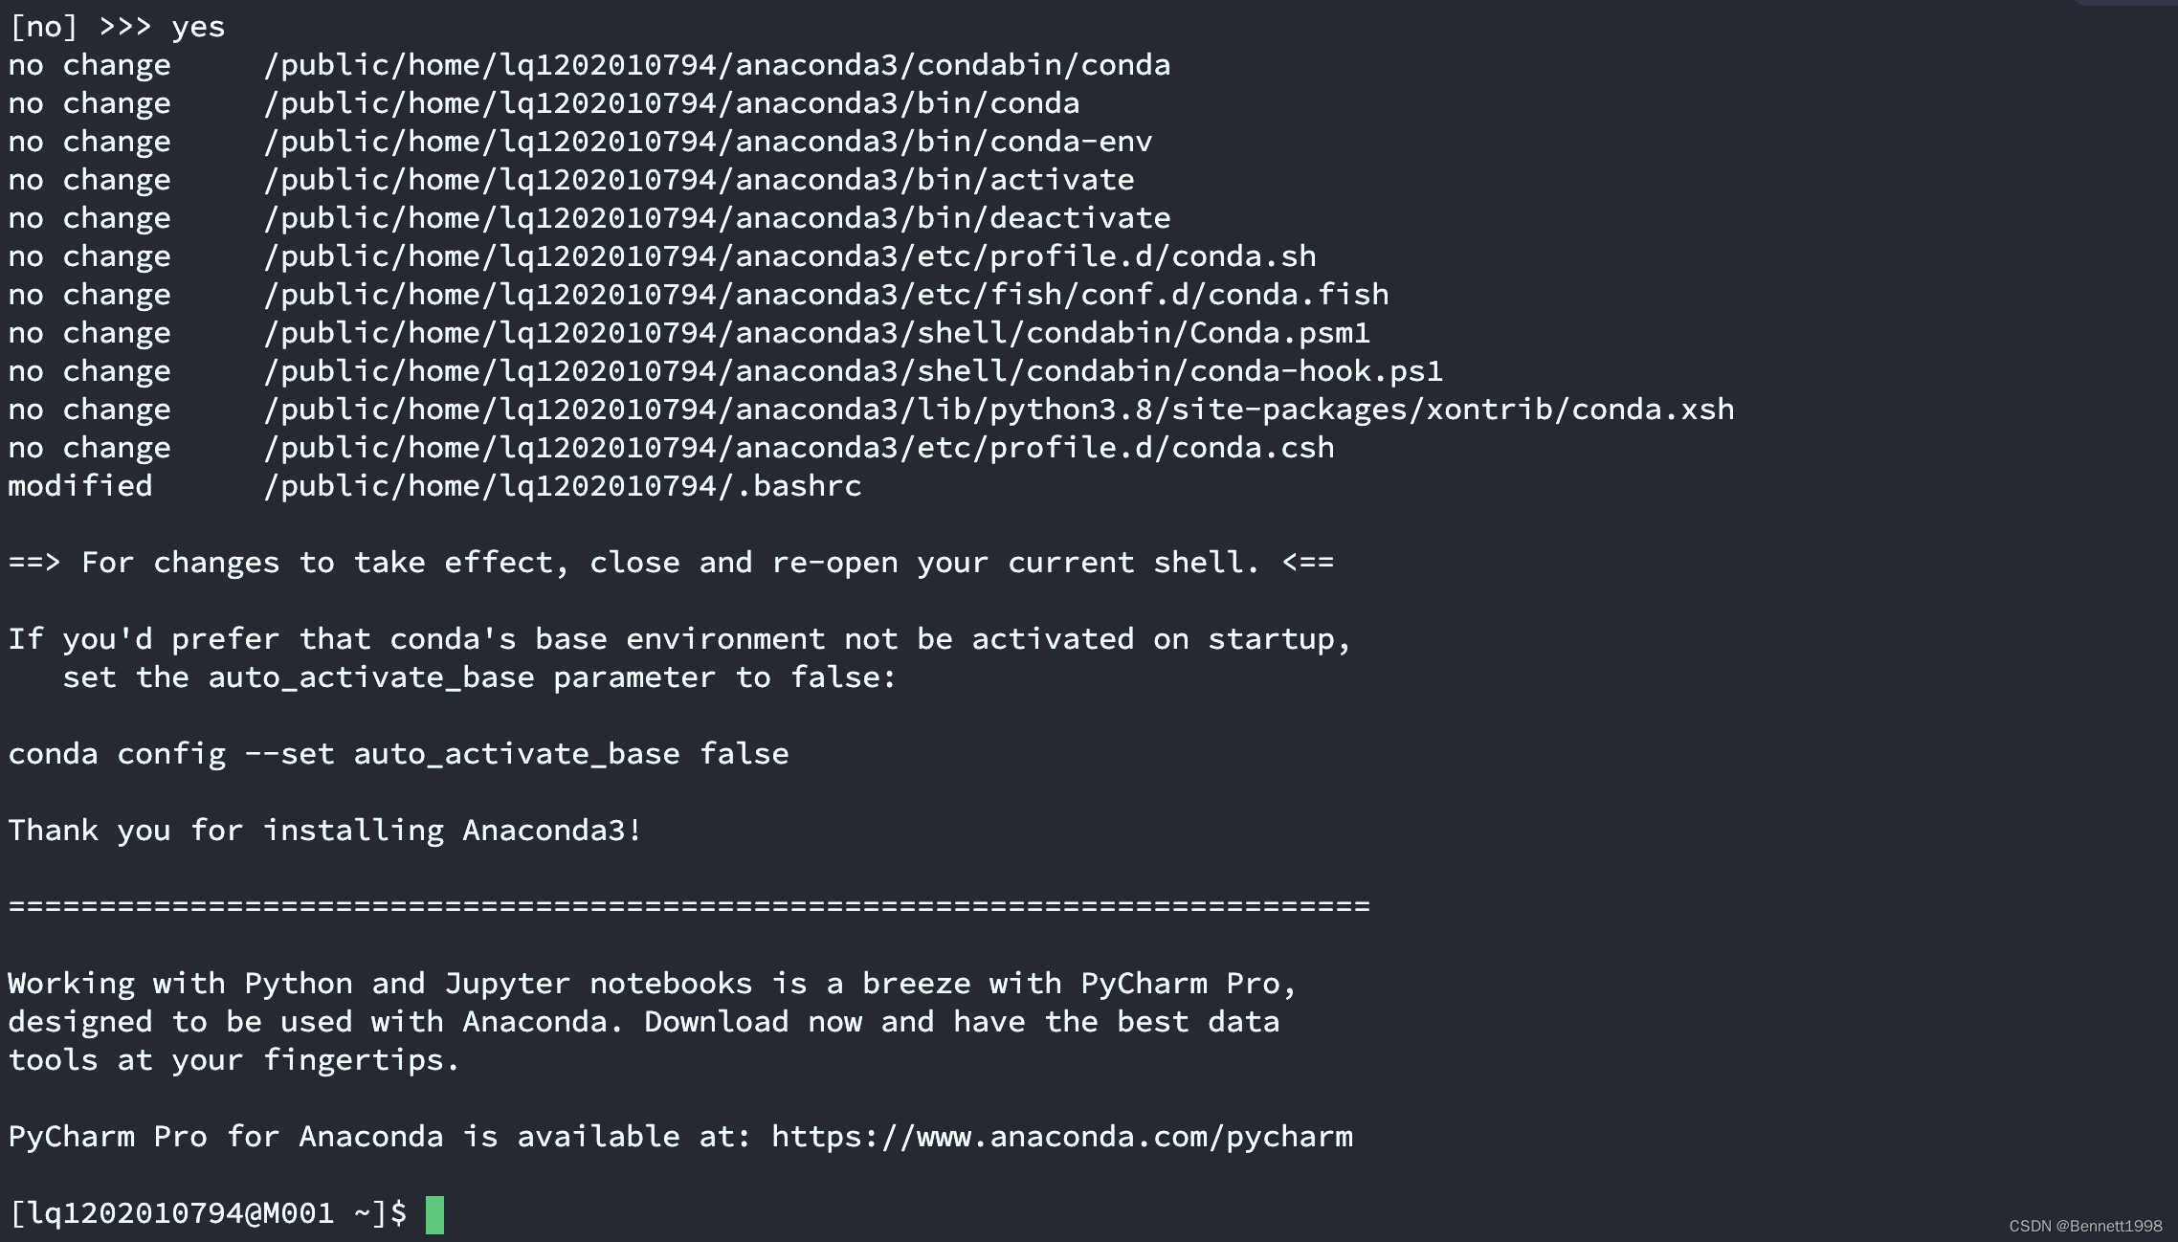Image resolution: width=2178 pixels, height=1242 pixels.
Task: Click the auto_activate_base false command
Action: pos(398,753)
